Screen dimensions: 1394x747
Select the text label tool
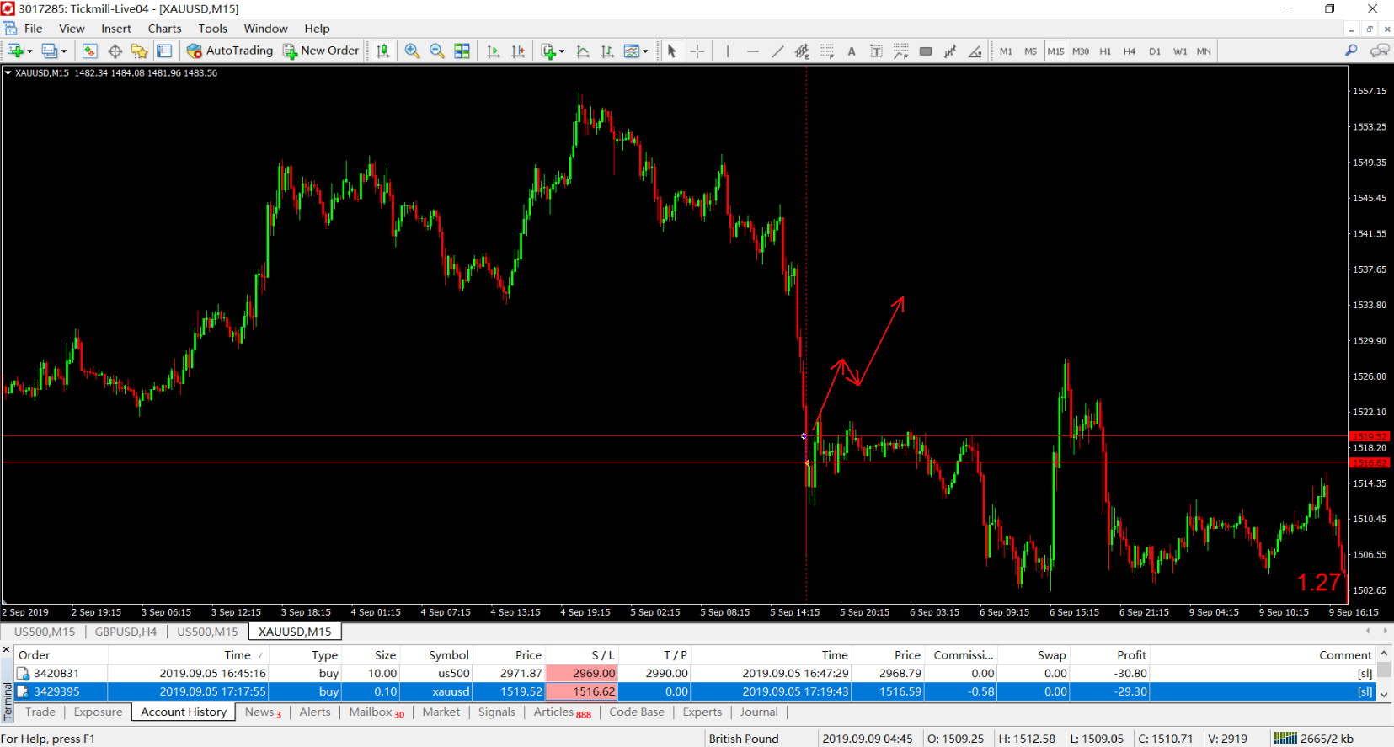[x=876, y=51]
